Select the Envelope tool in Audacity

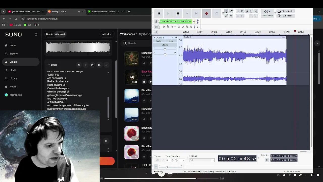click(231, 11)
